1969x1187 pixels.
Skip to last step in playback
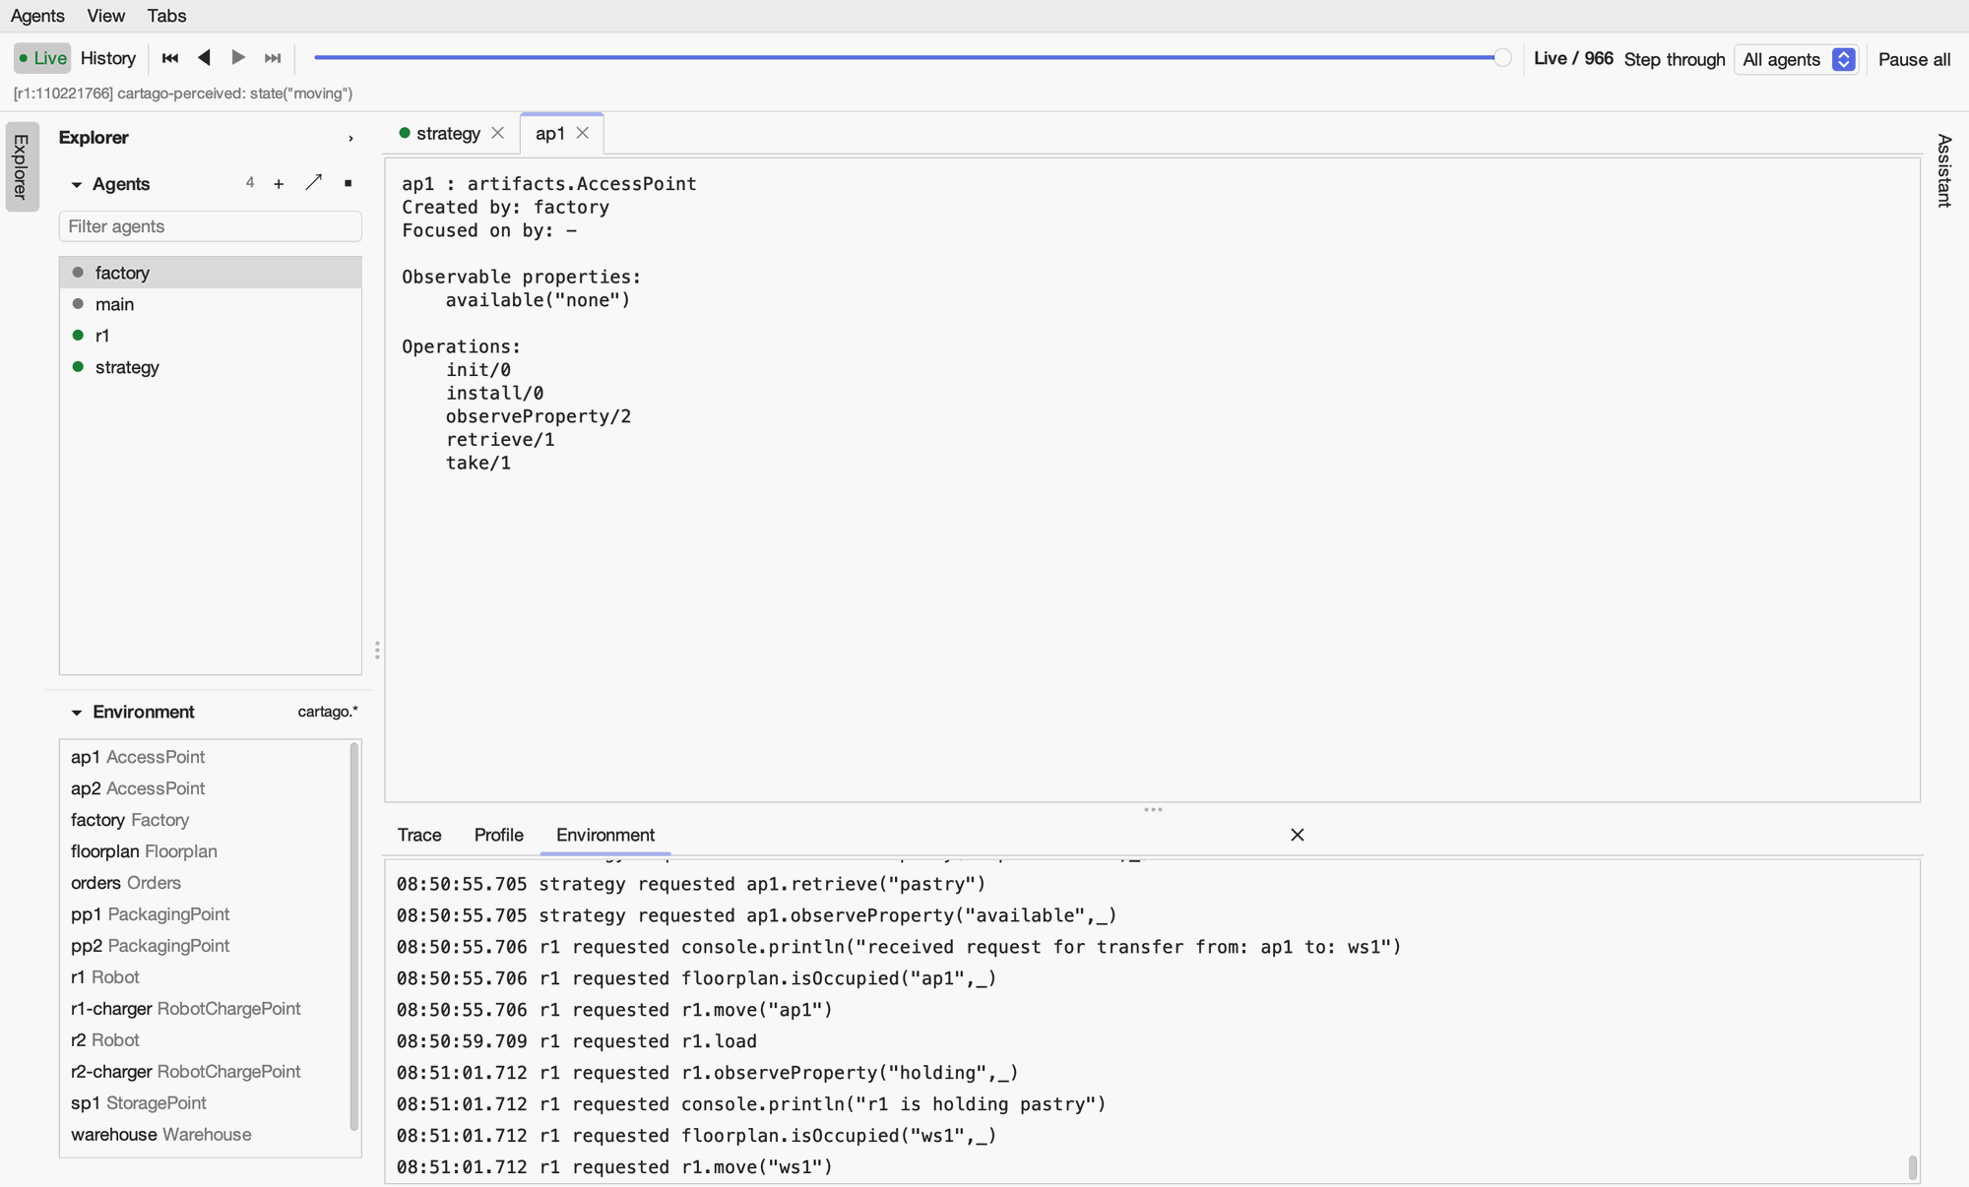(x=273, y=58)
